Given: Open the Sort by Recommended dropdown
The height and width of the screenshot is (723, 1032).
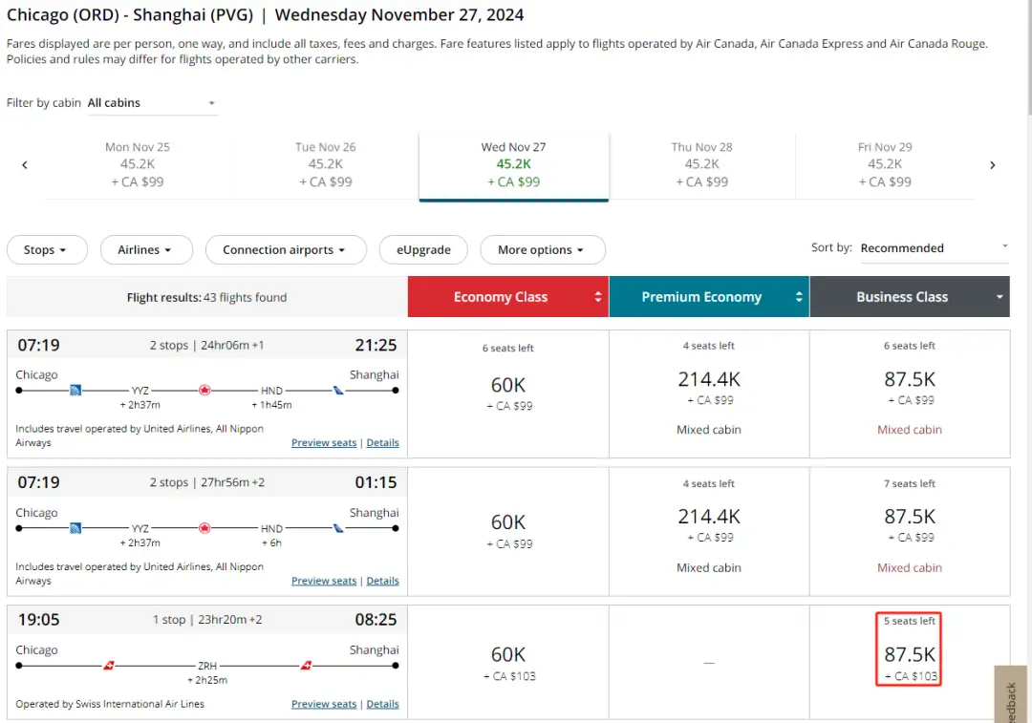Looking at the screenshot, I should click(x=934, y=248).
